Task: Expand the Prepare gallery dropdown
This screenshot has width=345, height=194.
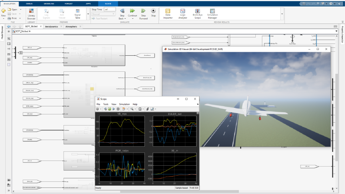Action: tap(88, 14)
